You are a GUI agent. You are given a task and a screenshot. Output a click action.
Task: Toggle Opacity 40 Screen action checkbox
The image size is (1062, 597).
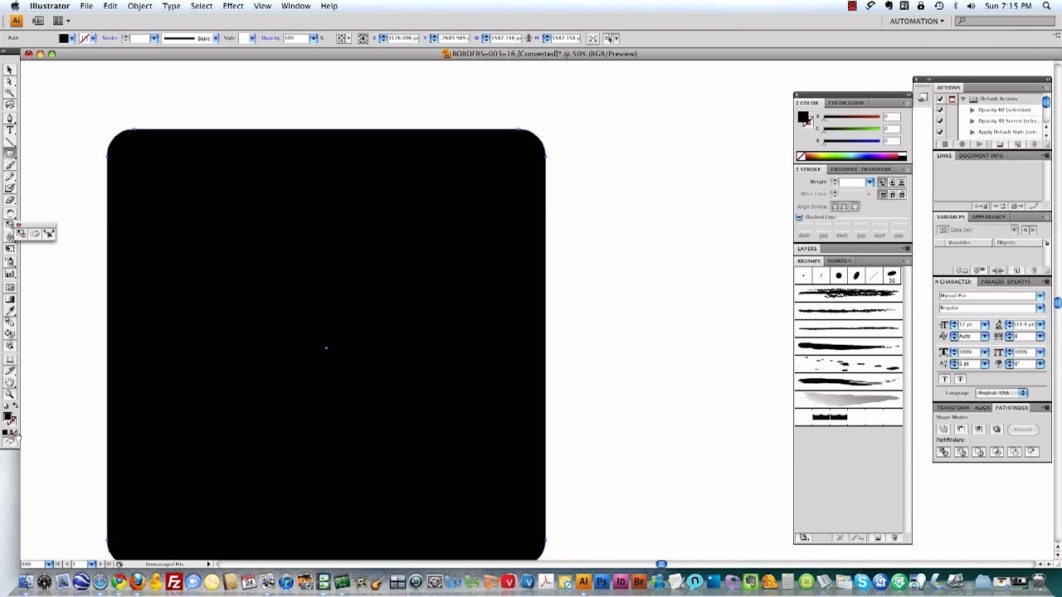940,121
